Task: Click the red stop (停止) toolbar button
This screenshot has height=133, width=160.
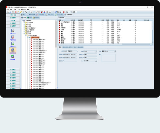Action: (x=65, y=12)
